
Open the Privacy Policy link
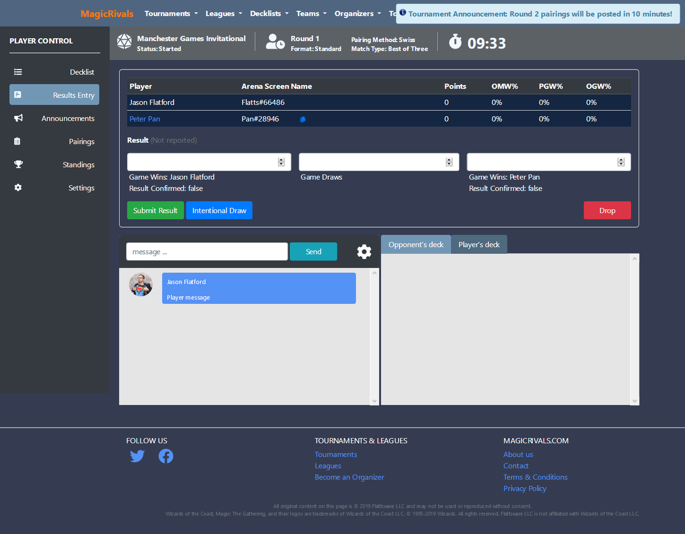pyautogui.click(x=525, y=488)
